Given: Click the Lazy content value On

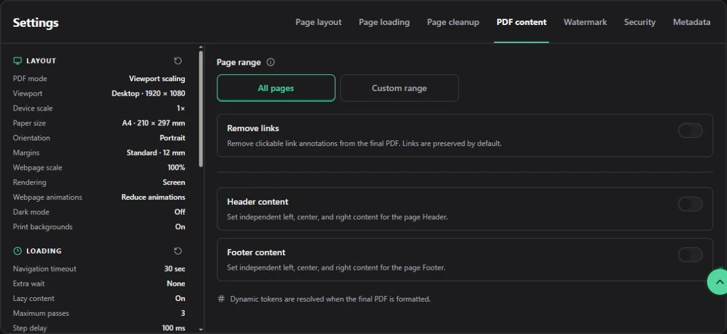Looking at the screenshot, I should (181, 298).
